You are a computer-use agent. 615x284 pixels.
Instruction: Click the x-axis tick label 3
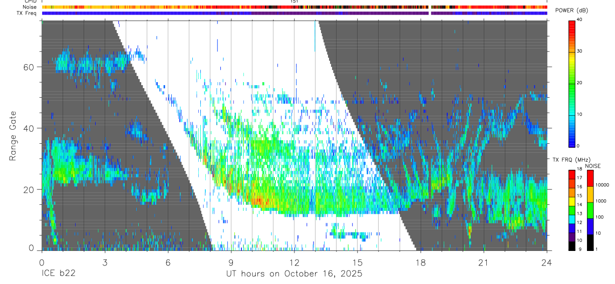tap(104, 262)
